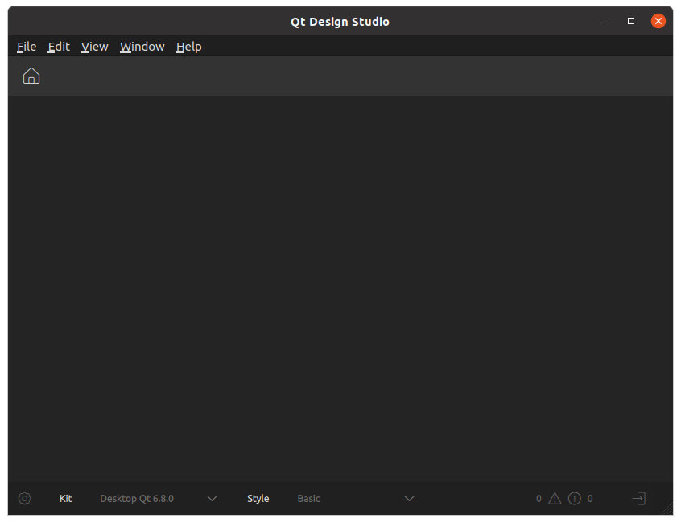The height and width of the screenshot is (523, 681).
Task: Open the File menu
Action: click(x=27, y=47)
